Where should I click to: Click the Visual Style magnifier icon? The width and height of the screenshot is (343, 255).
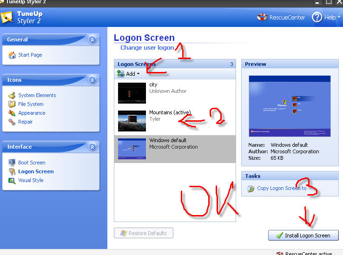[x=12, y=180]
